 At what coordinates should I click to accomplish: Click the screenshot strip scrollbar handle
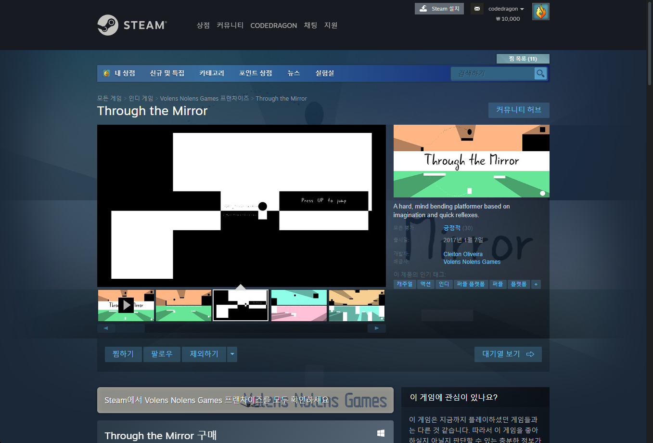click(130, 328)
